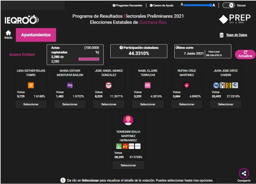Click Movimiento Ciudadano orange party logo
The width and height of the screenshot is (256, 184).
(x=31, y=85)
